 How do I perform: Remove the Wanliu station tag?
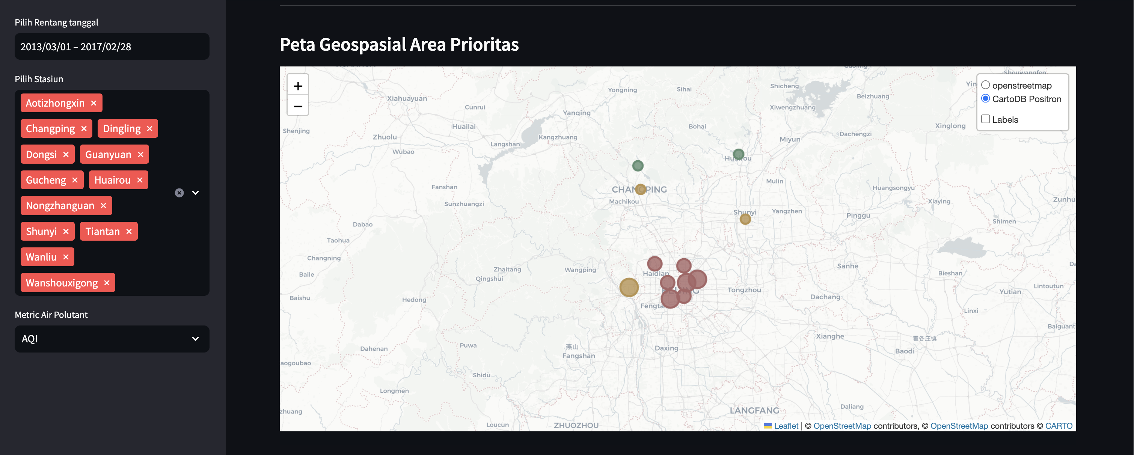pos(66,257)
